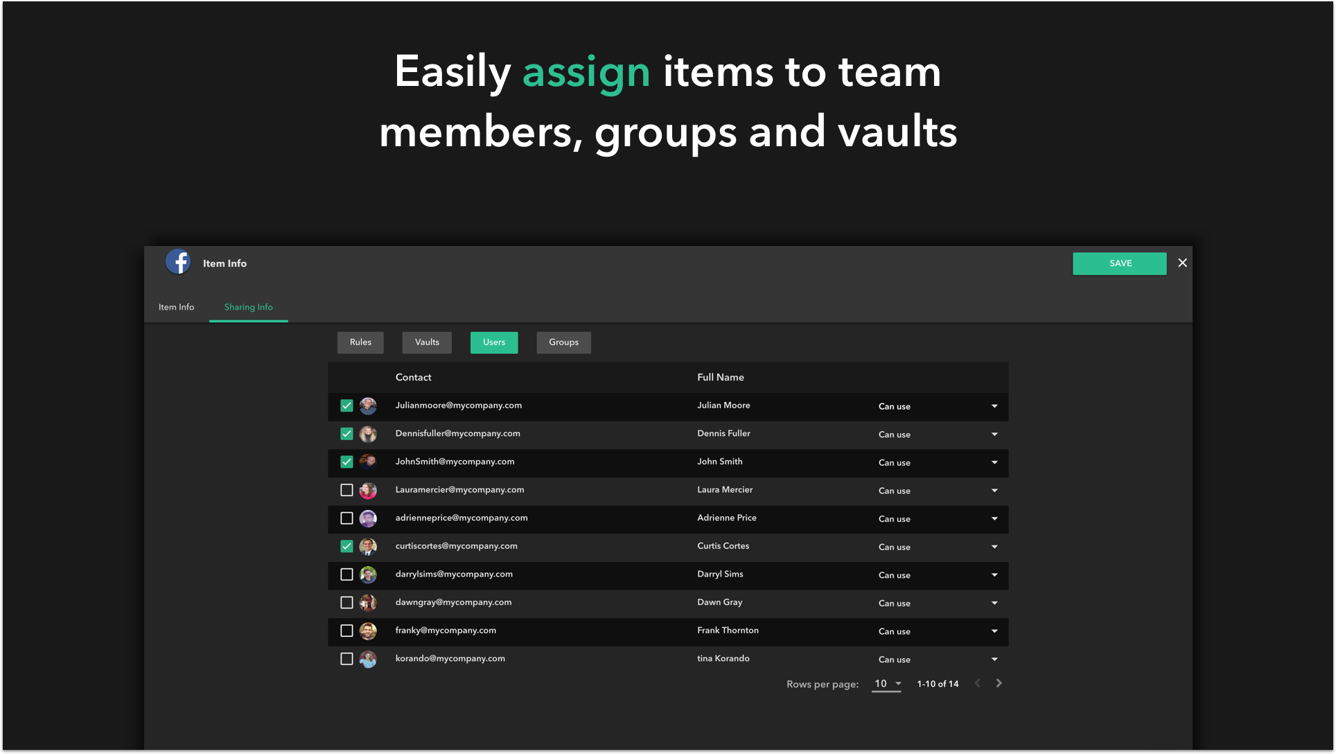Go to the next page of users
1336x754 pixels.
tap(999, 683)
